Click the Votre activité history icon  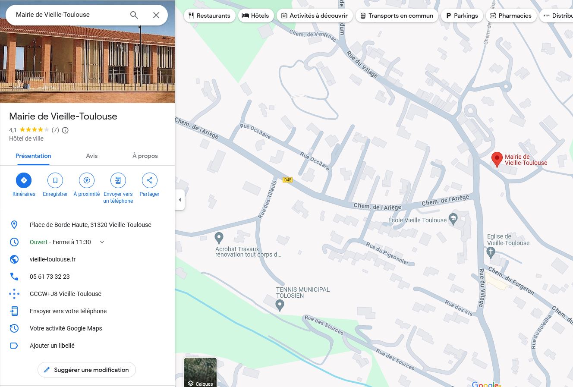tap(14, 328)
